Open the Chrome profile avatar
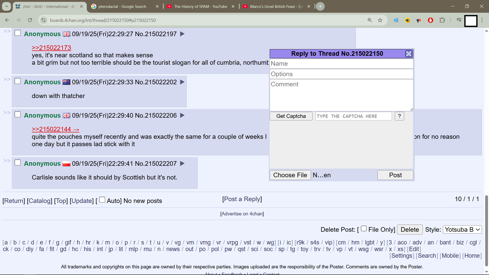Screen dimensions: 489x275 coord(471,21)
